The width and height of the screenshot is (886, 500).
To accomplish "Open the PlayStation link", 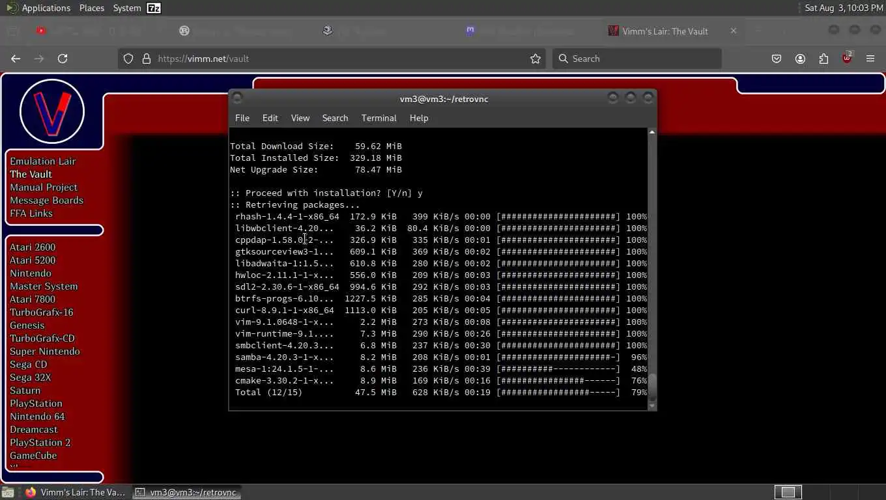I will pos(36,403).
